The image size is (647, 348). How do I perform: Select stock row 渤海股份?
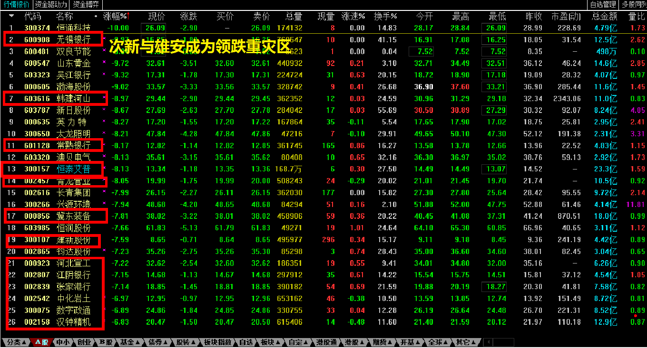click(x=323, y=87)
